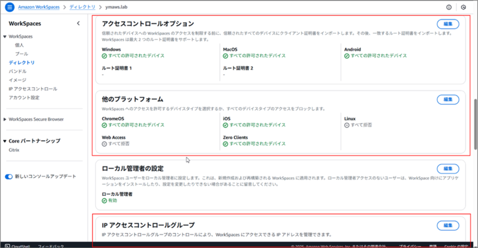Click 他のプラットフォーム heading

pos(133,99)
